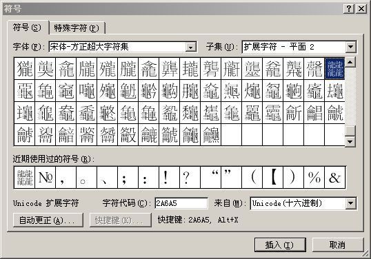Switch to the 符号(S) tab

click(x=28, y=28)
